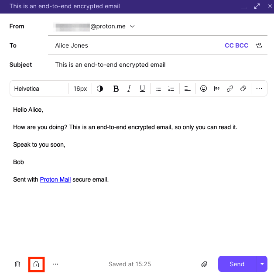
Task: Open the add contacts icon
Action: 259,45
